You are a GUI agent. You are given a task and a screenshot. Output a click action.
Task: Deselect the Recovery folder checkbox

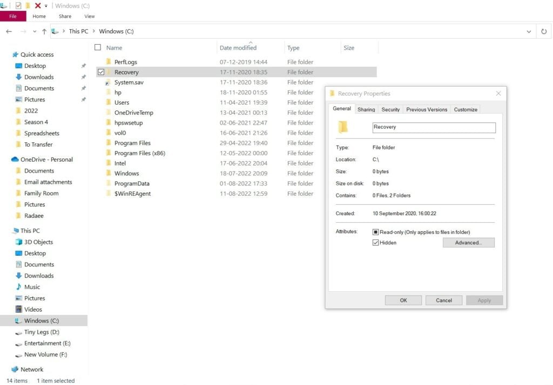[102, 72]
